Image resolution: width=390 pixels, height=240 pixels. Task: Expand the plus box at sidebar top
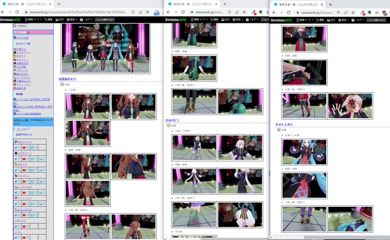click(x=14, y=25)
